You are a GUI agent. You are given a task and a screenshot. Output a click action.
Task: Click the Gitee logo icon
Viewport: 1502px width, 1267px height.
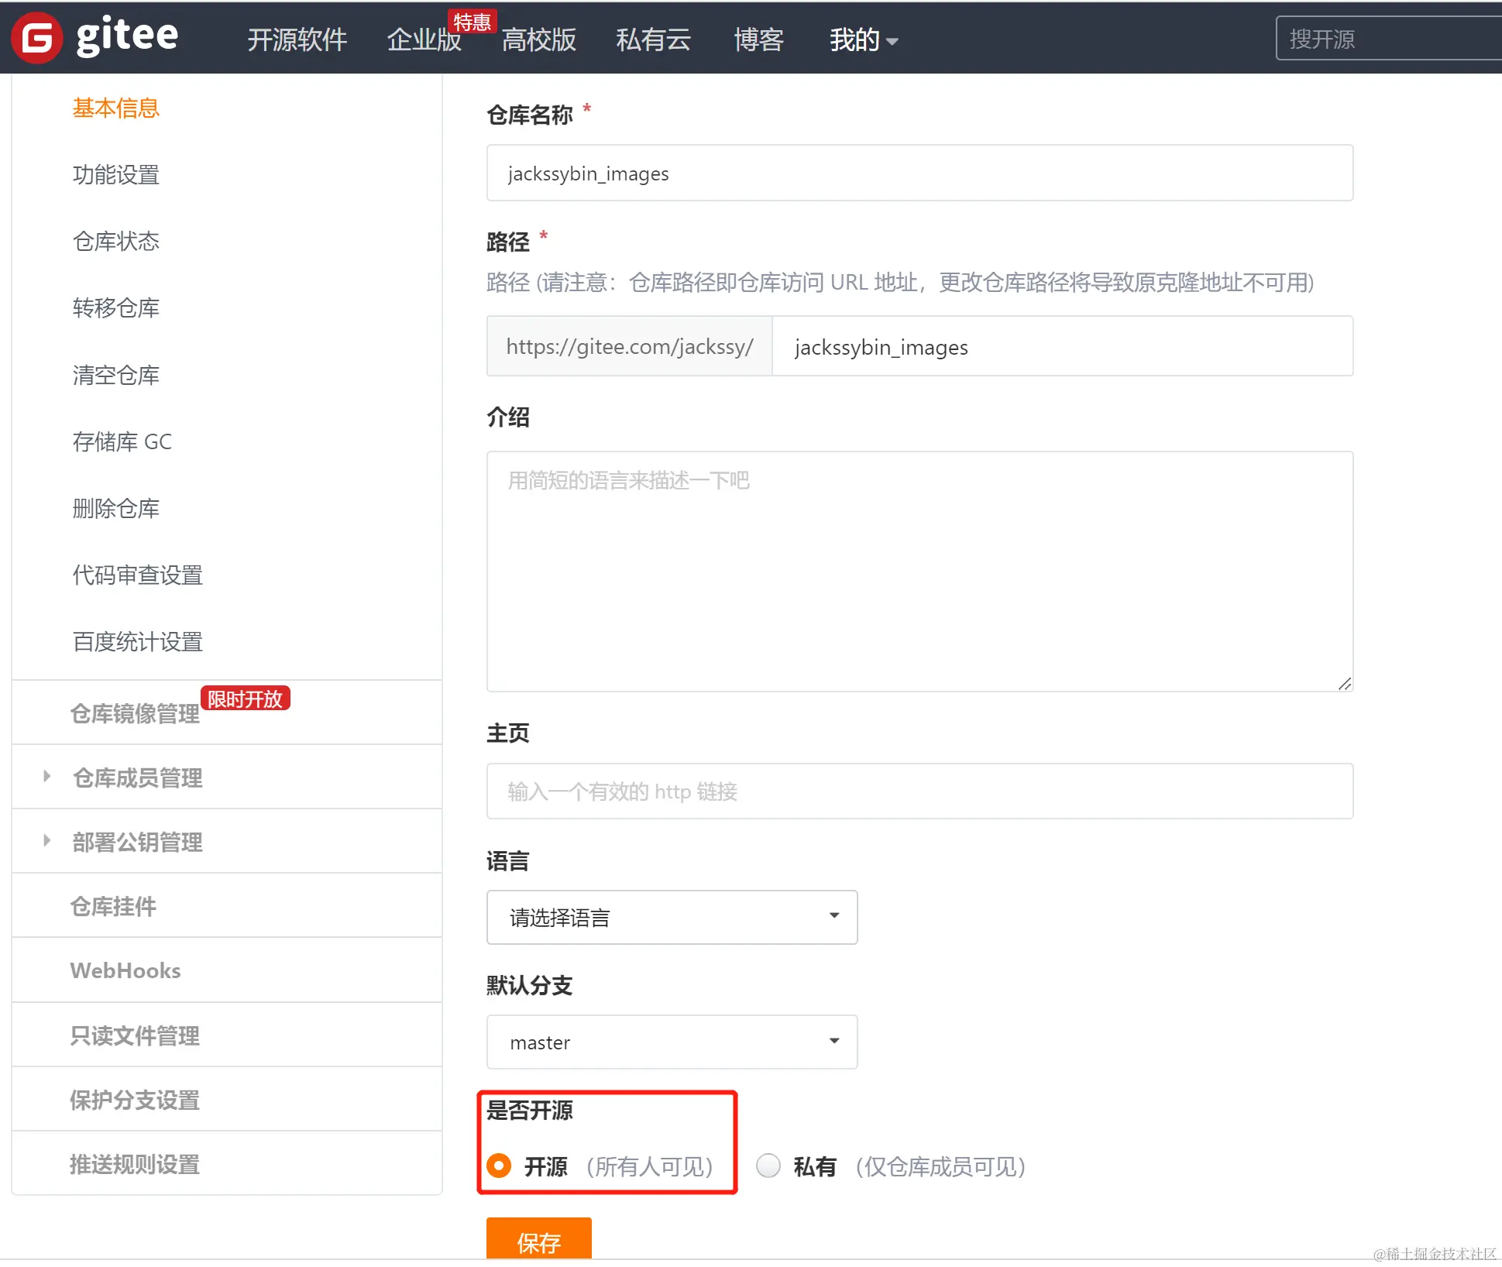[x=36, y=38]
